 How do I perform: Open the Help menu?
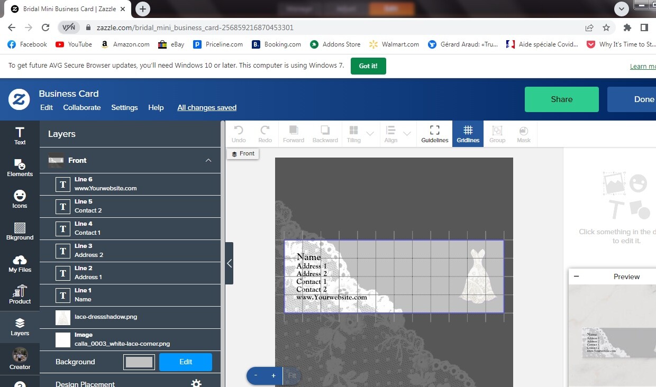click(156, 107)
